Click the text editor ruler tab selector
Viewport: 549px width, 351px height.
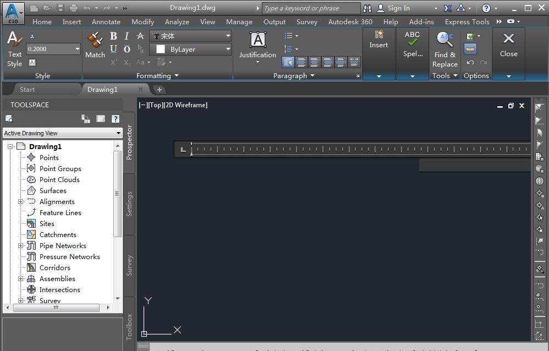click(183, 150)
